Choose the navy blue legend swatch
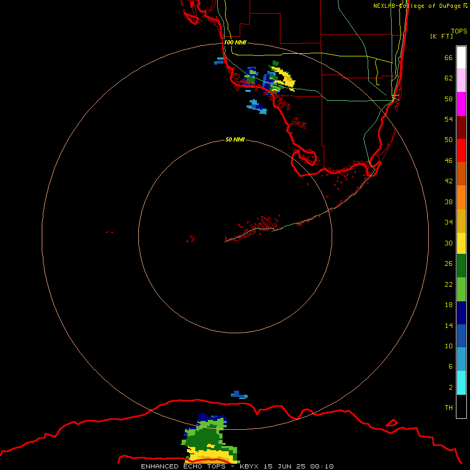The image size is (470, 470). click(461, 313)
